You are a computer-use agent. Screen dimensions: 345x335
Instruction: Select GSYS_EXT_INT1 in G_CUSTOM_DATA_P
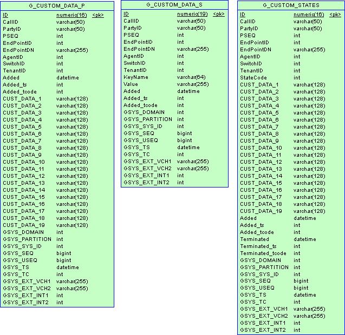tap(25, 296)
